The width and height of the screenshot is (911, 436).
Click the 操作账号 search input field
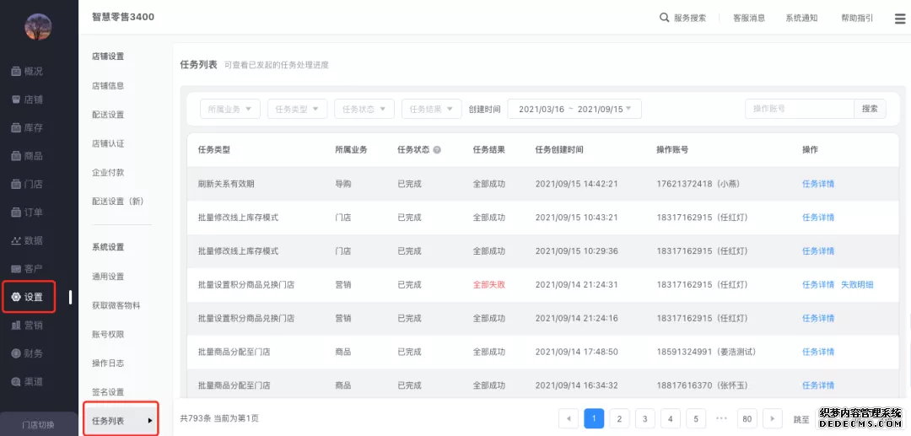point(800,109)
